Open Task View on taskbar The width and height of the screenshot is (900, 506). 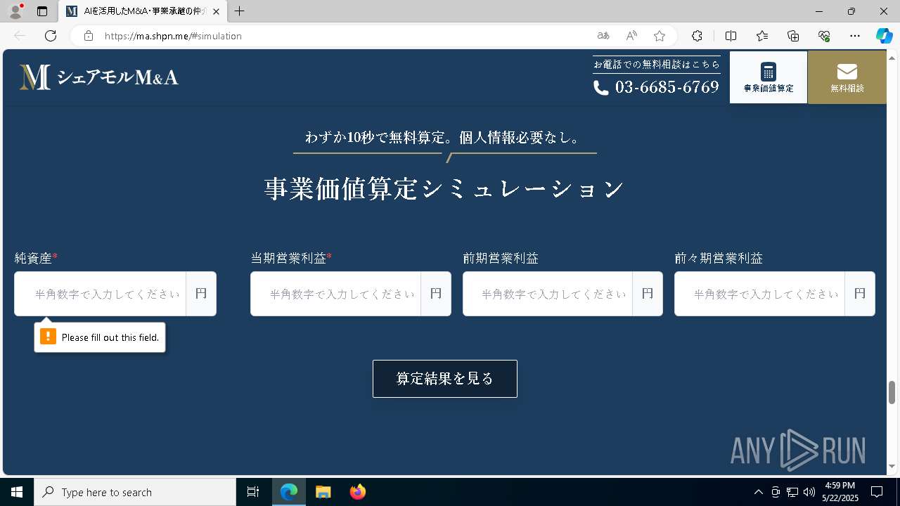[253, 492]
